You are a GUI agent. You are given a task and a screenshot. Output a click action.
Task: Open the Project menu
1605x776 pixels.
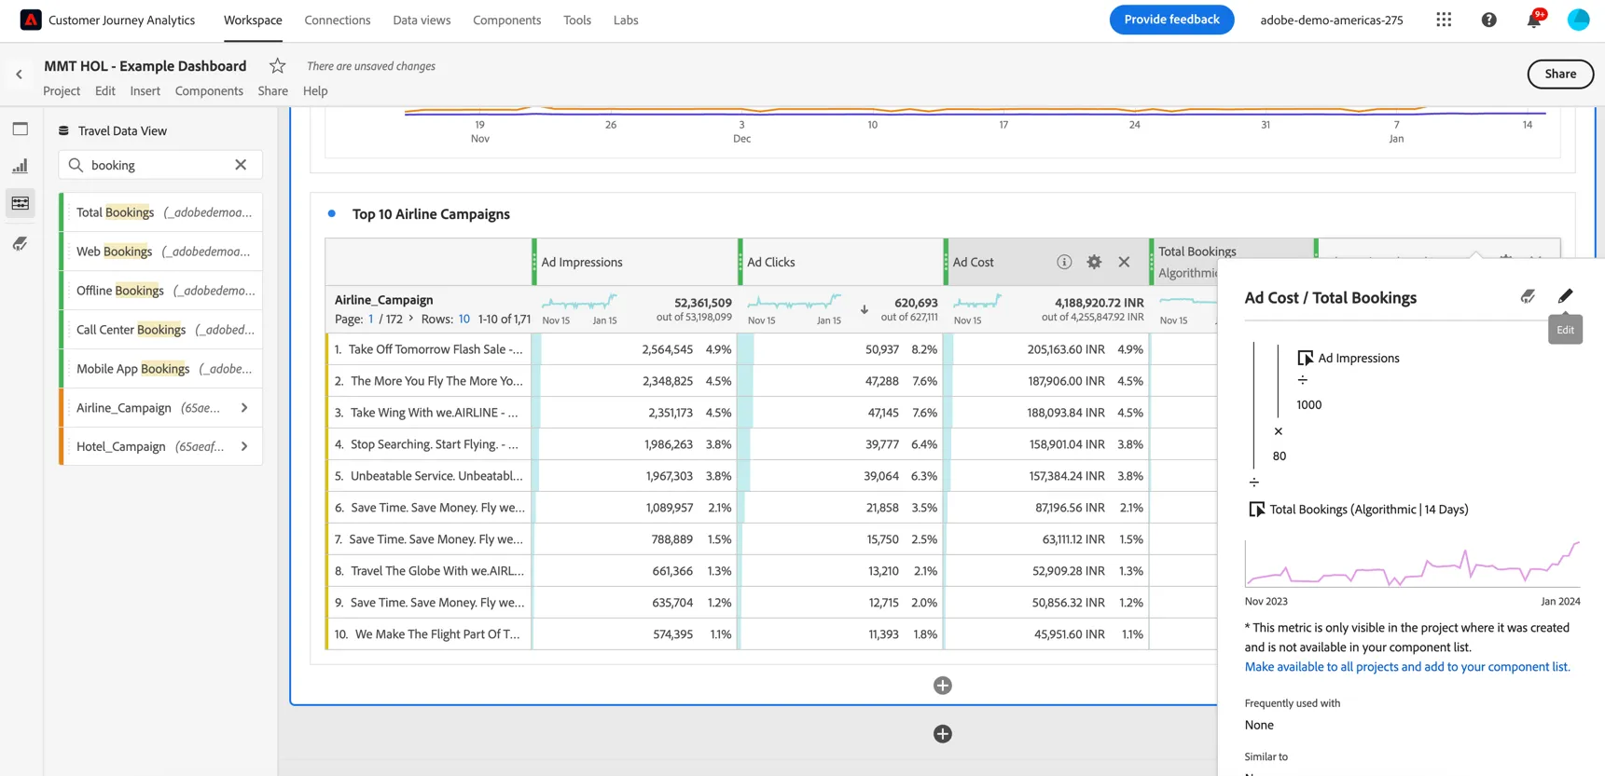[x=62, y=90]
